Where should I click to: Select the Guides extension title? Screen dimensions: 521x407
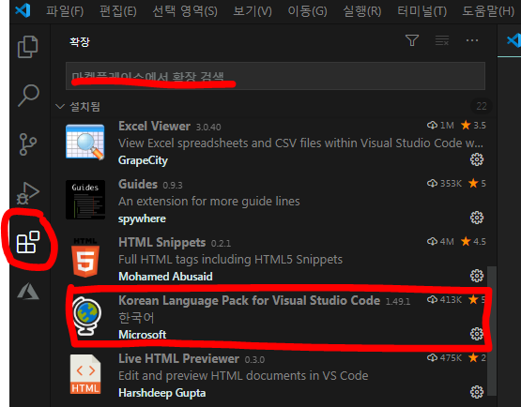tap(138, 184)
